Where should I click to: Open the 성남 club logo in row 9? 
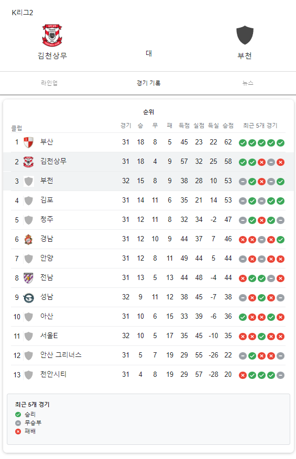[28, 298]
